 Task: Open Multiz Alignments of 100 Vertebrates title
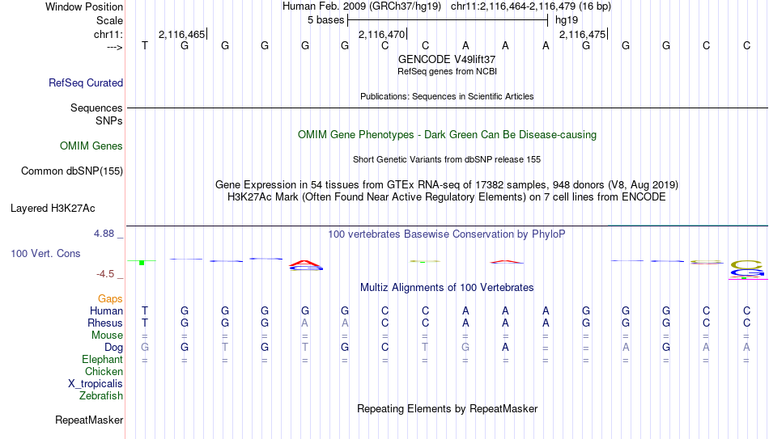click(447, 288)
